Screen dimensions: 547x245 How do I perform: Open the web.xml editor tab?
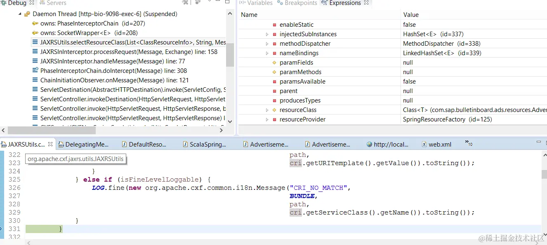(436, 145)
